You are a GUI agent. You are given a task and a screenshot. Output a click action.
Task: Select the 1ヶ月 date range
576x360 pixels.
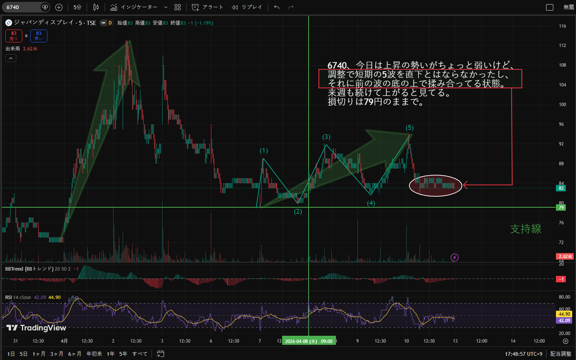click(39, 354)
